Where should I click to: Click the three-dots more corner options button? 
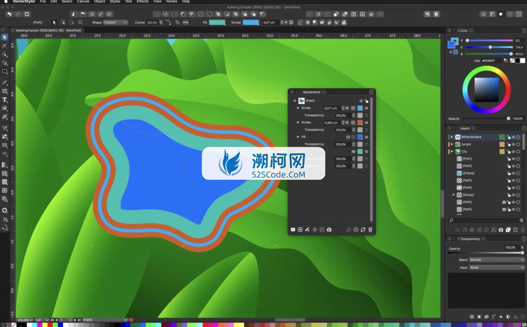click(186, 22)
